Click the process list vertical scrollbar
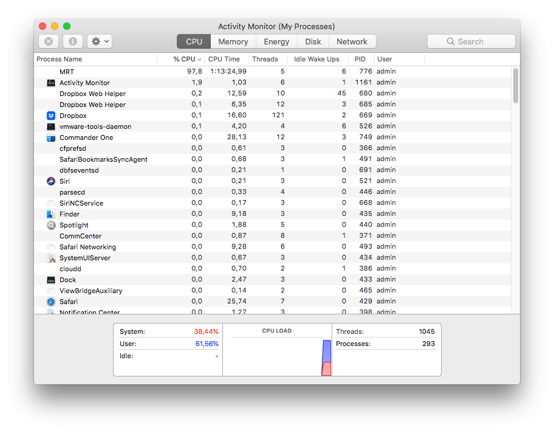Image resolution: width=554 pixels, height=433 pixels. pyautogui.click(x=516, y=86)
